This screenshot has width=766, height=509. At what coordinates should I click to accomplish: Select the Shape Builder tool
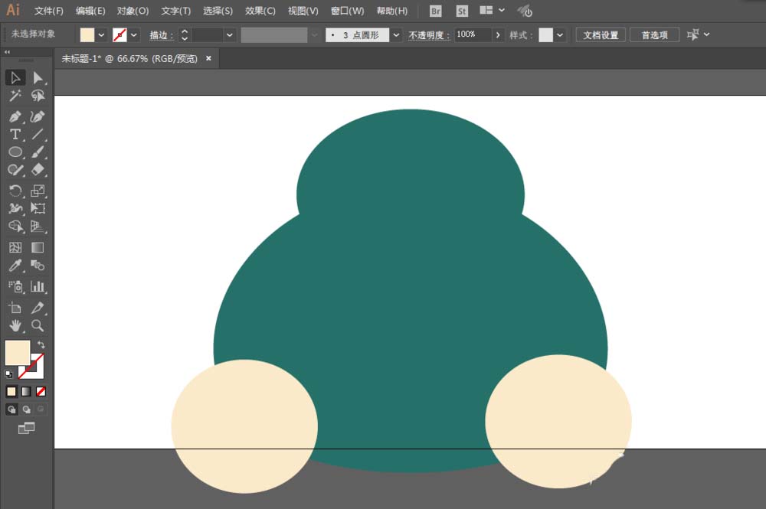pyautogui.click(x=15, y=227)
